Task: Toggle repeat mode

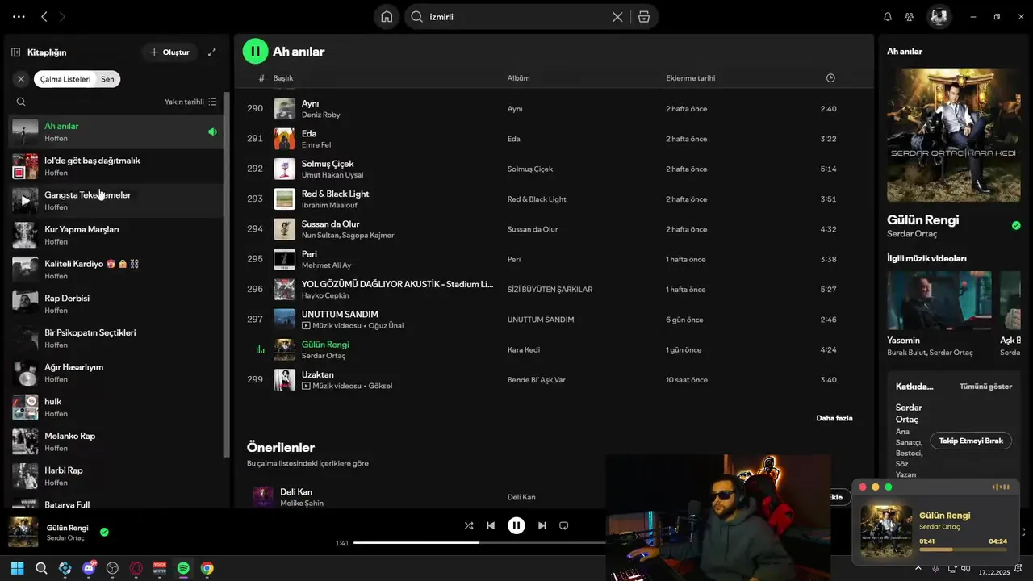Action: [564, 525]
